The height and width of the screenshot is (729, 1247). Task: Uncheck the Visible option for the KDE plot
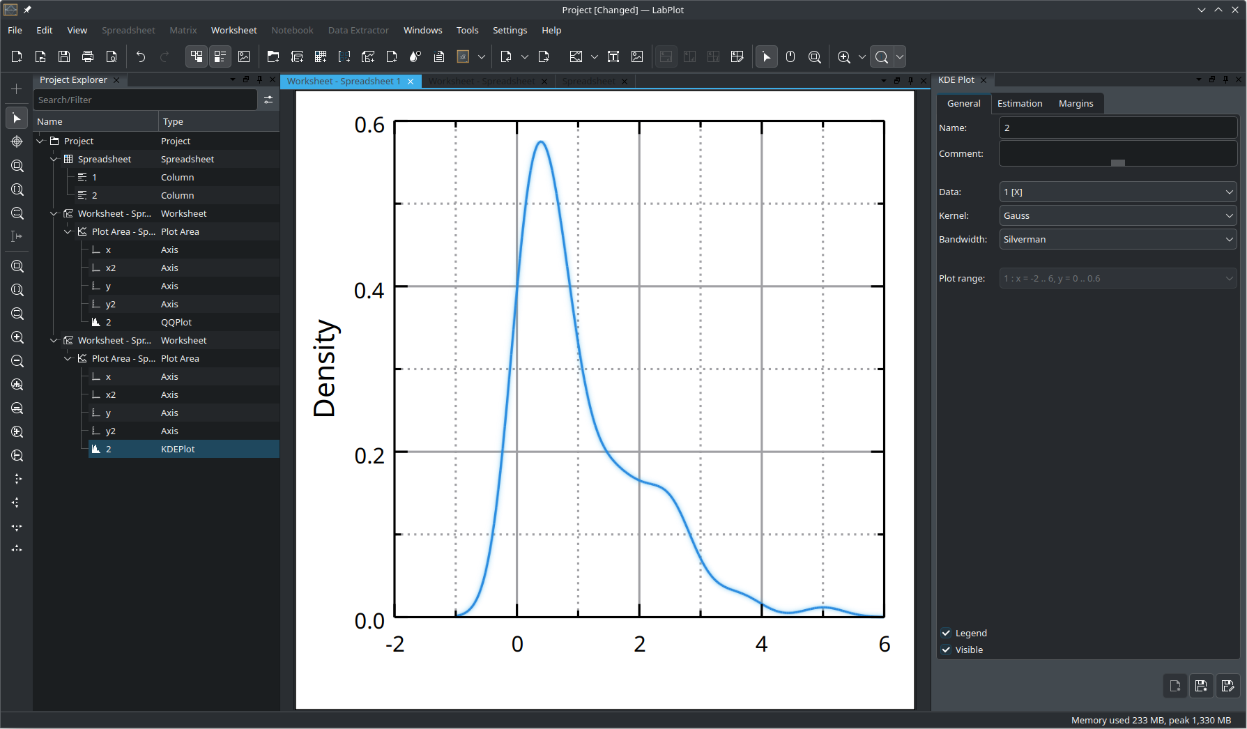[x=946, y=650]
